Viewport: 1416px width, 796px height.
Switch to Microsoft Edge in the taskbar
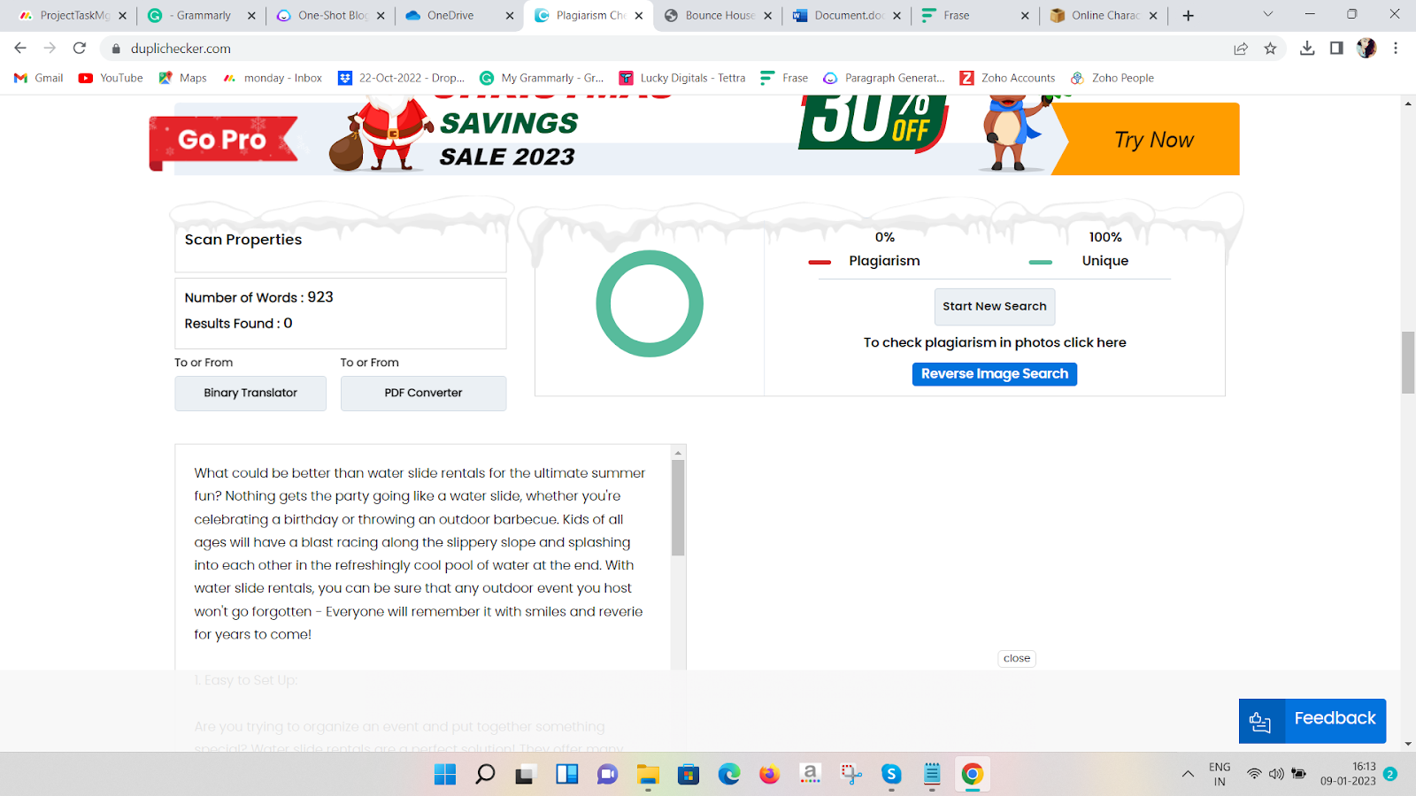pos(729,775)
